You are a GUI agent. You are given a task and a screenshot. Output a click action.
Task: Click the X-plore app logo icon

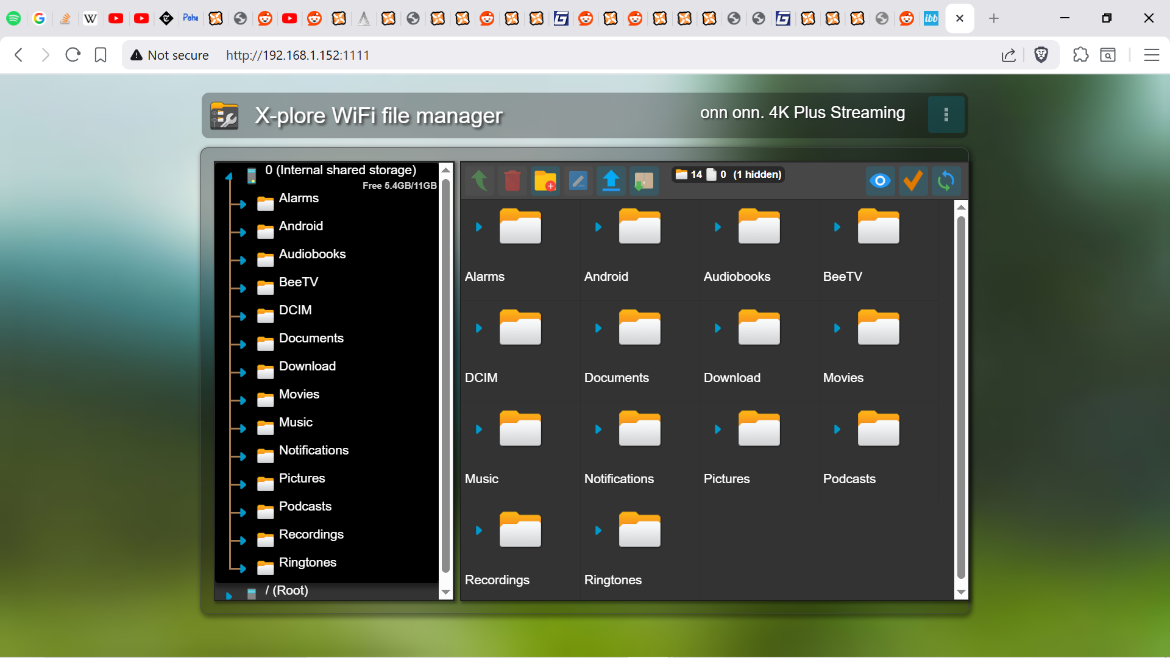pyautogui.click(x=224, y=116)
